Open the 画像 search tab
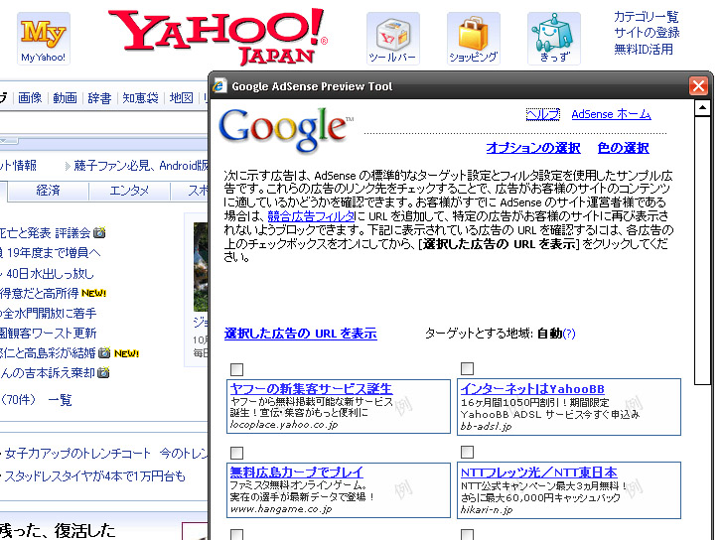Screen dimensions: 723x540 tap(30, 98)
